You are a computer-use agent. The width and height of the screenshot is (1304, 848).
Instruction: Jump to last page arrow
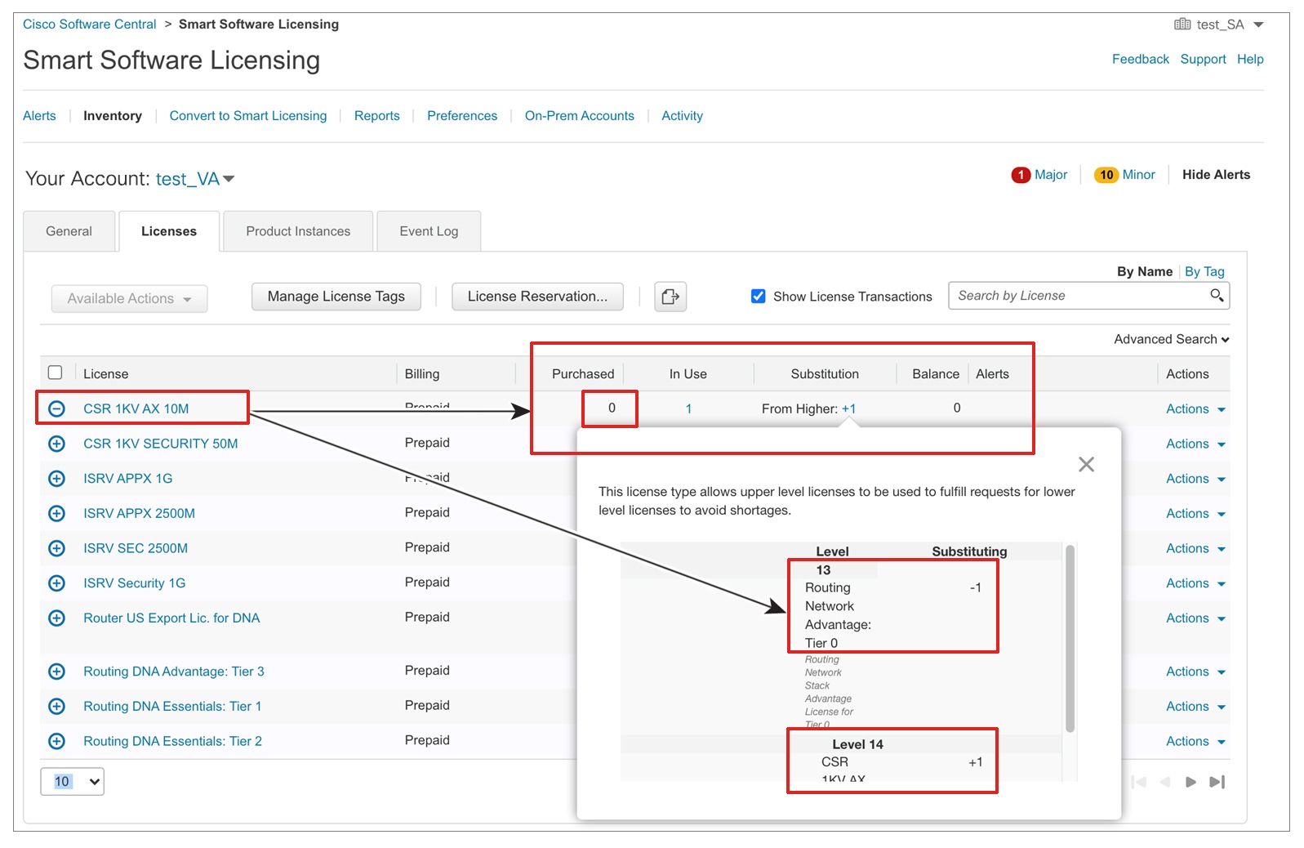(x=1217, y=782)
